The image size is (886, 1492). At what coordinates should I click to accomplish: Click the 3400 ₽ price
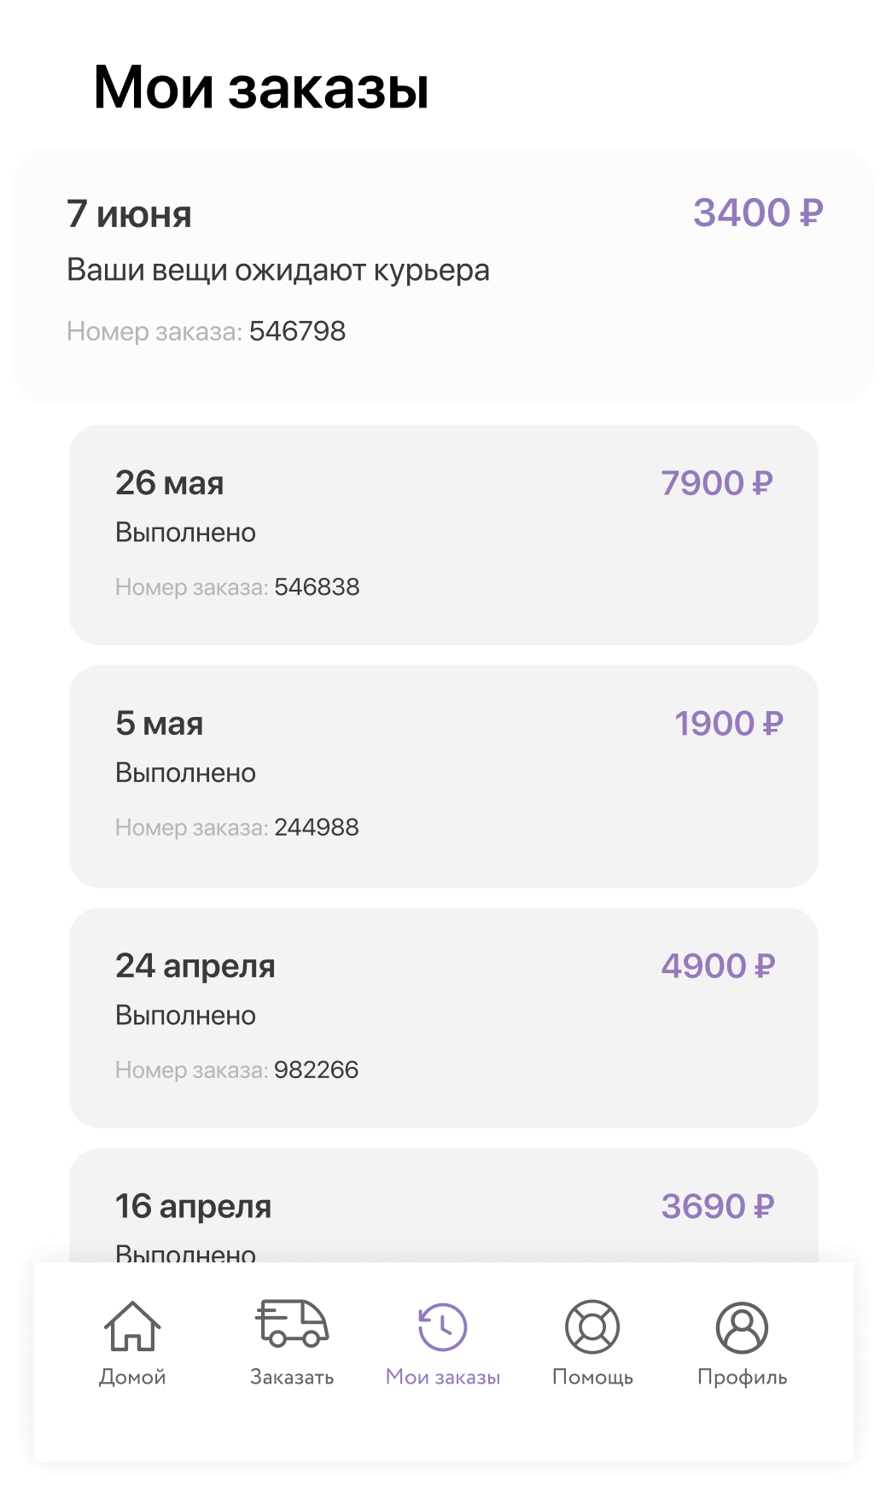[x=758, y=213]
